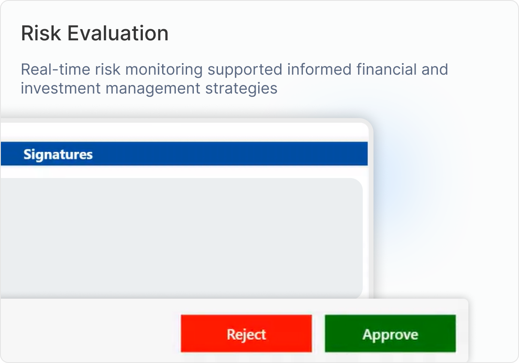Click the word 'Approve' on green button
This screenshot has height=363, width=519.
coord(390,334)
